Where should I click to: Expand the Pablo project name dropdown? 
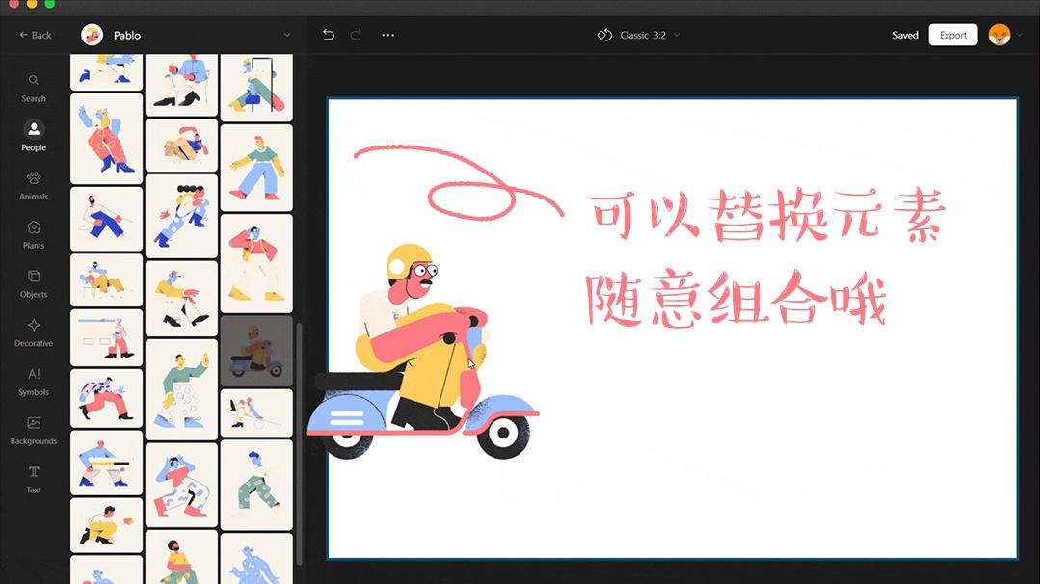(286, 34)
